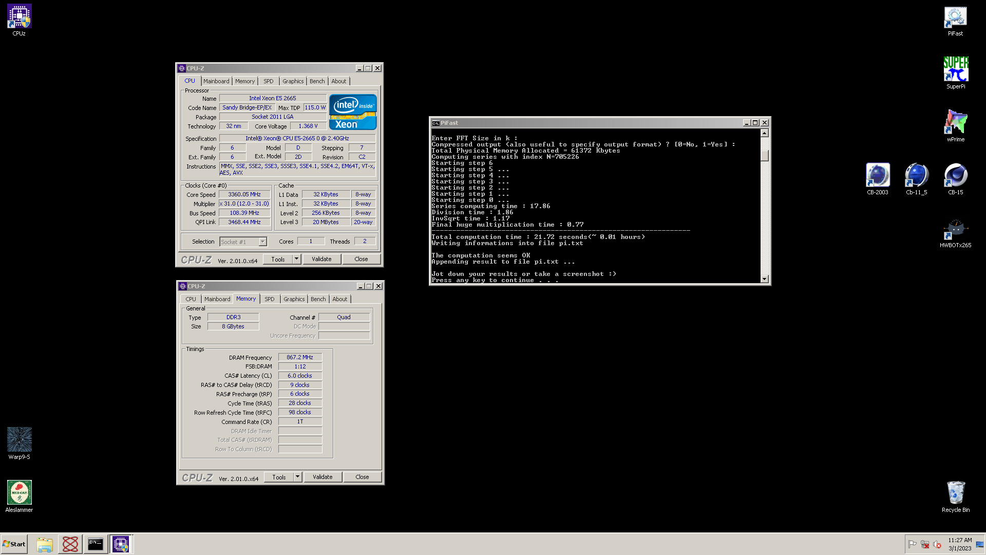Click the Channel # Quad field
The width and height of the screenshot is (986, 555).
[344, 317]
